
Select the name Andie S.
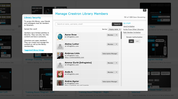[x=69, y=72]
